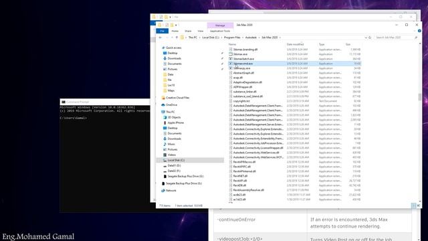Select RevitAPIMacros.dll file
Screen dimensions: 428x241
point(244,162)
